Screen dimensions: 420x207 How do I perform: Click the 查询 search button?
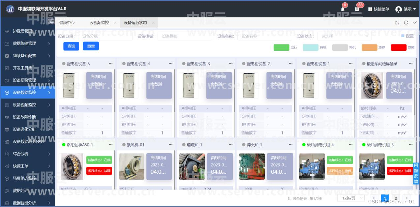(71, 46)
